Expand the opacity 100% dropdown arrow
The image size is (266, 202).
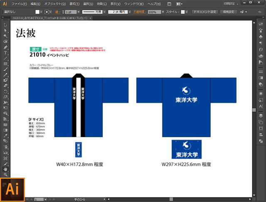click(163, 12)
